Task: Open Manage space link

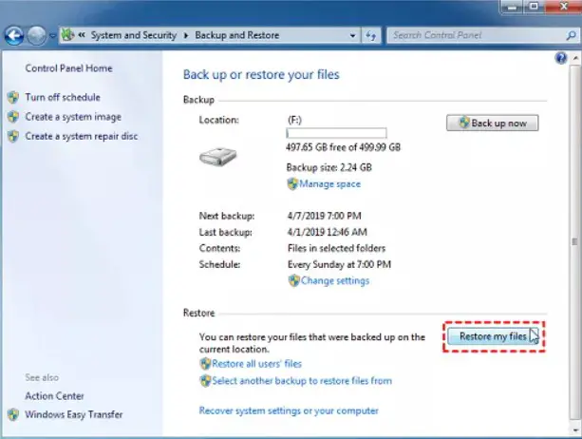Action: click(330, 183)
